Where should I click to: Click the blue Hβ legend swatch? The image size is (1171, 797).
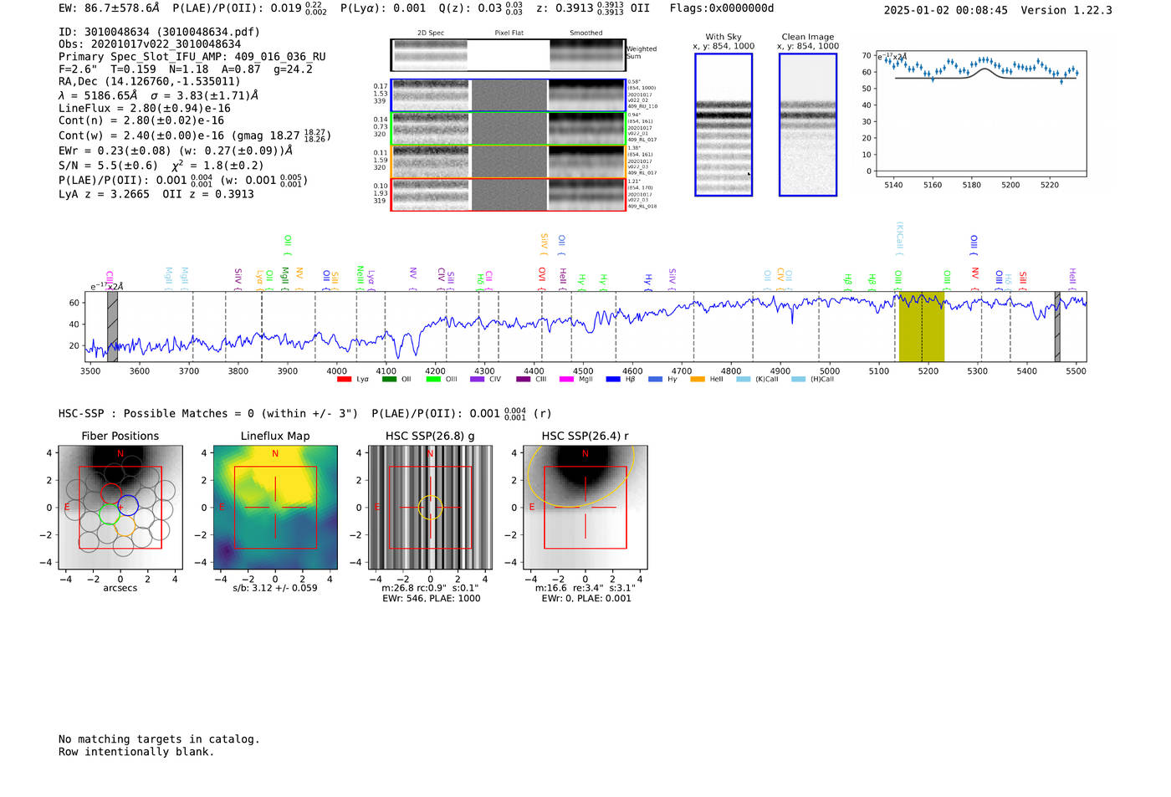pyautogui.click(x=614, y=380)
